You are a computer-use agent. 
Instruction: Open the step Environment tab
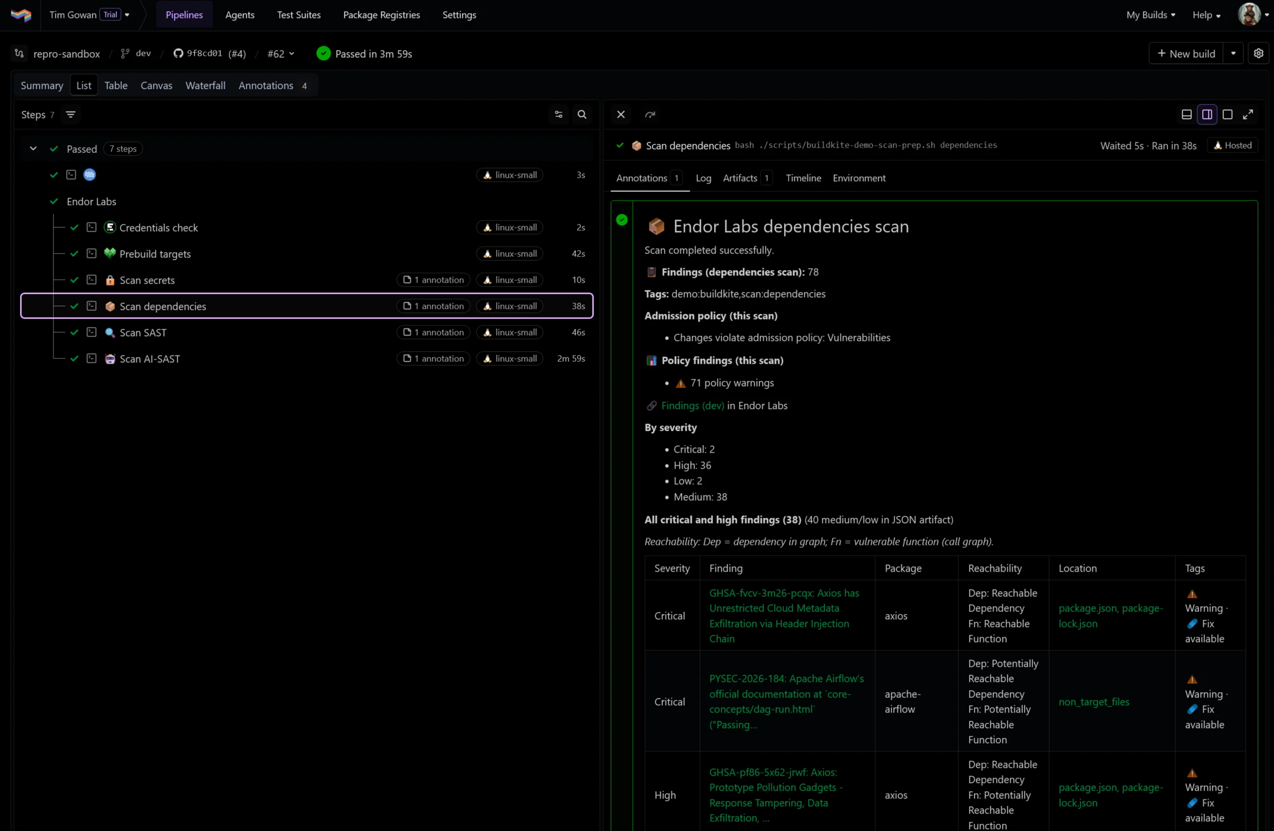pyautogui.click(x=859, y=178)
